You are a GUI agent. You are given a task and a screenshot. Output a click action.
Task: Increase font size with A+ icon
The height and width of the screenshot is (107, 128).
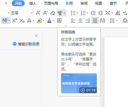38,13
